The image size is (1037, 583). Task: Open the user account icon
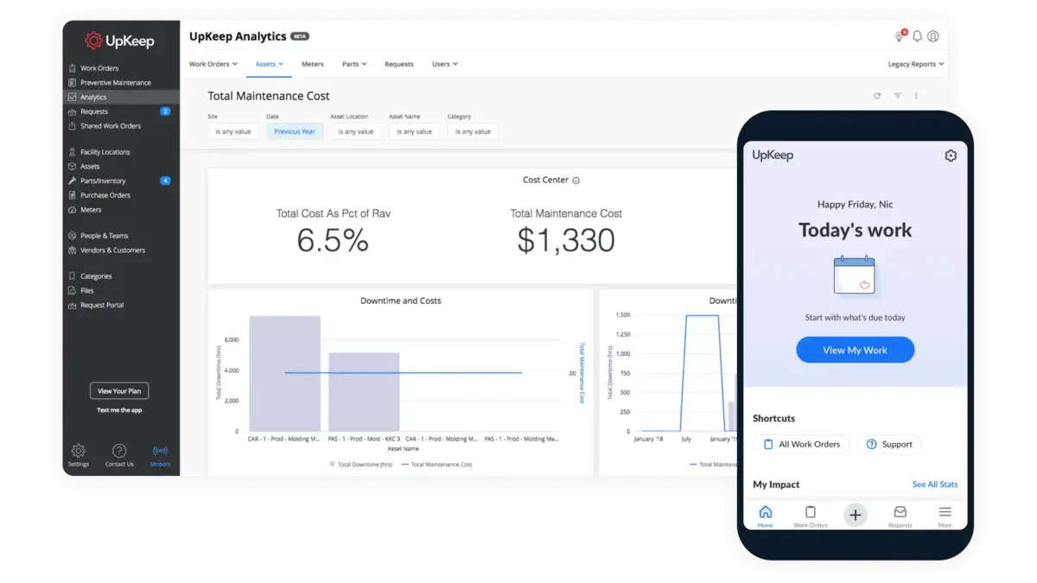933,36
